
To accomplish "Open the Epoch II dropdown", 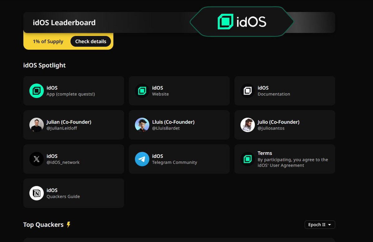I will pos(320,225).
